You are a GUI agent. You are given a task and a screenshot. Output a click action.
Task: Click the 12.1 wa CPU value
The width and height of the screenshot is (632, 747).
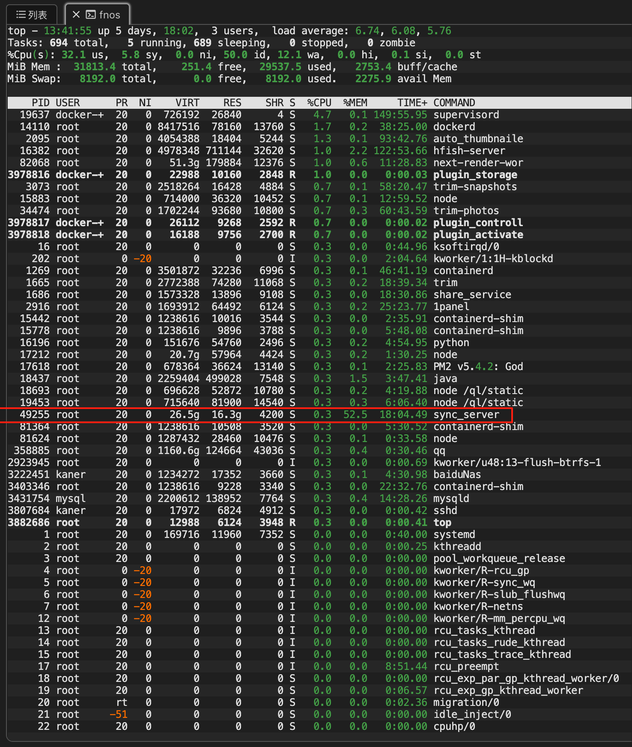(x=289, y=55)
